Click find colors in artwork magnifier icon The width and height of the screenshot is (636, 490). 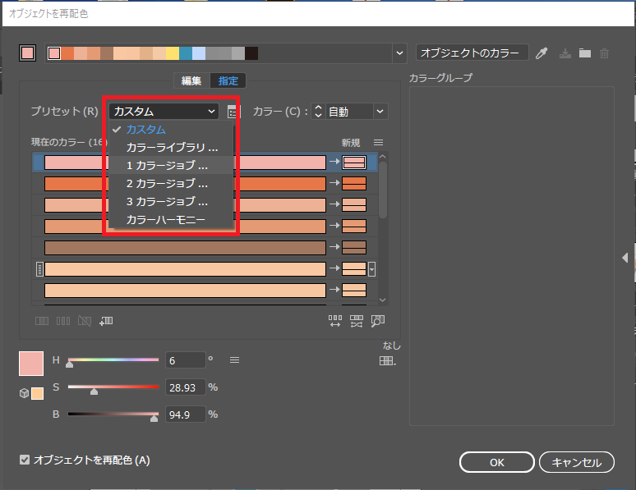pyautogui.click(x=378, y=321)
